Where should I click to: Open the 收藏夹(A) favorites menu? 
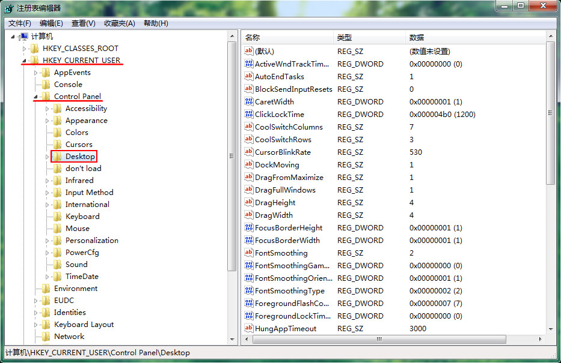pyautogui.click(x=120, y=23)
